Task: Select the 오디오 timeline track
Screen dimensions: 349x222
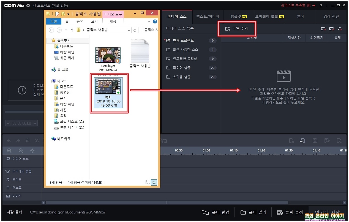Action: click(x=22, y=180)
